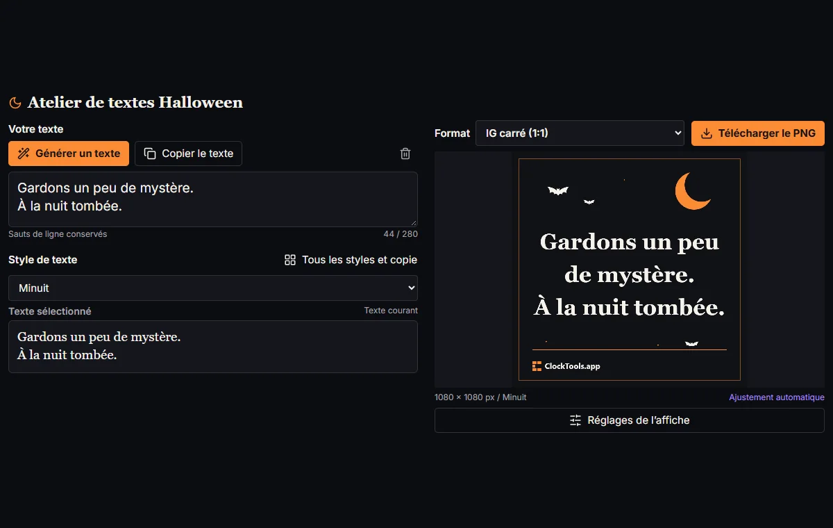Click the Votre texte label
The height and width of the screenshot is (528, 833).
[36, 129]
